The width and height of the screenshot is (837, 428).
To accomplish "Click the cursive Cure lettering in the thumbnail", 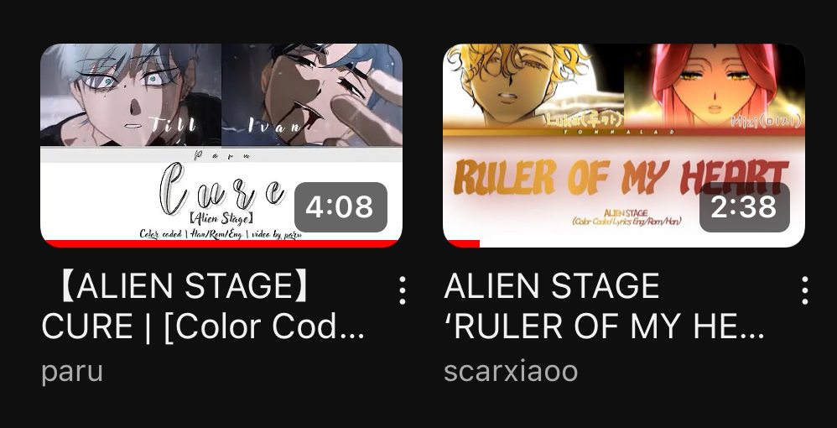I will (221, 191).
